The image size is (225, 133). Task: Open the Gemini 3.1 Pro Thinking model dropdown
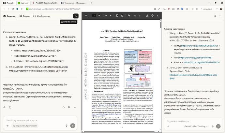pos(196,126)
